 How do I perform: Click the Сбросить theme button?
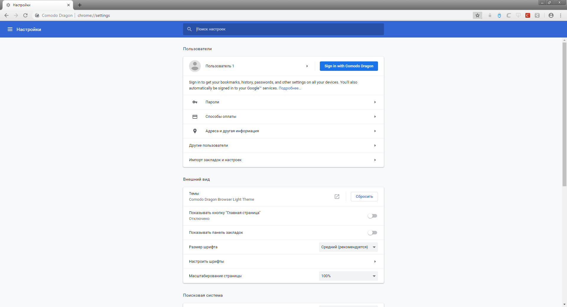(364, 197)
